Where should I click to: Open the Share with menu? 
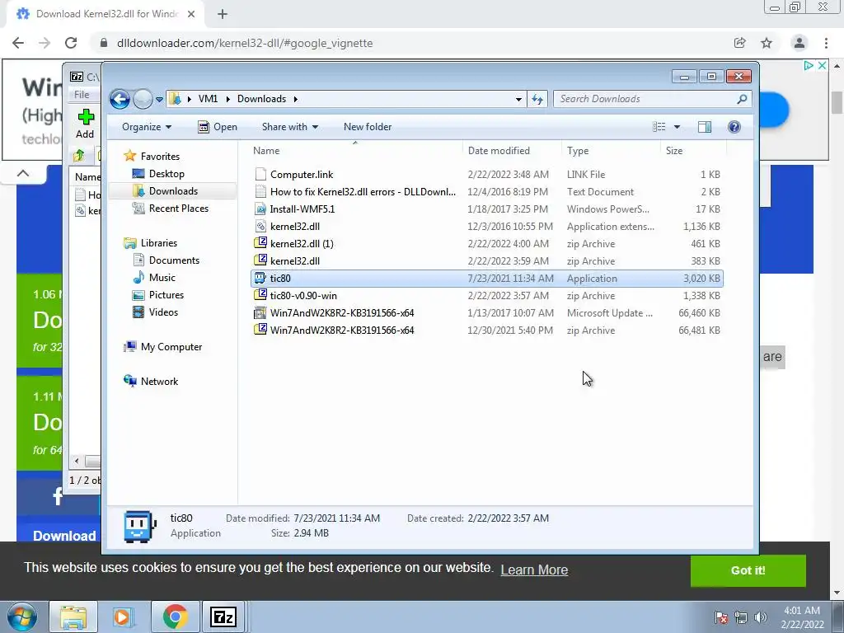point(289,127)
